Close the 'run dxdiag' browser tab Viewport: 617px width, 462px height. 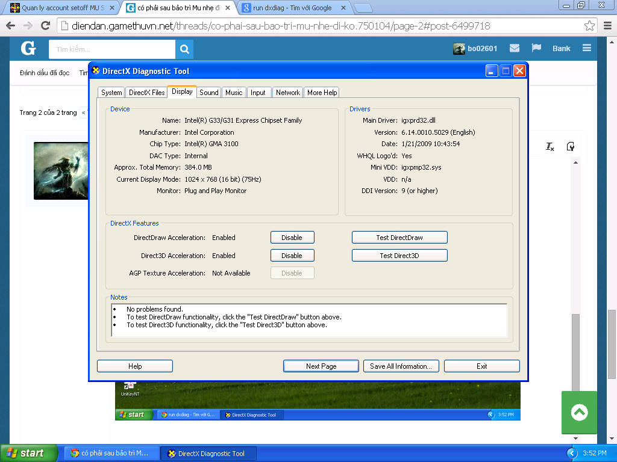[343, 8]
